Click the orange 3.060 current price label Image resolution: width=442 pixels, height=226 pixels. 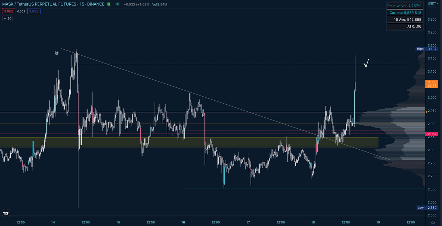[432, 84]
